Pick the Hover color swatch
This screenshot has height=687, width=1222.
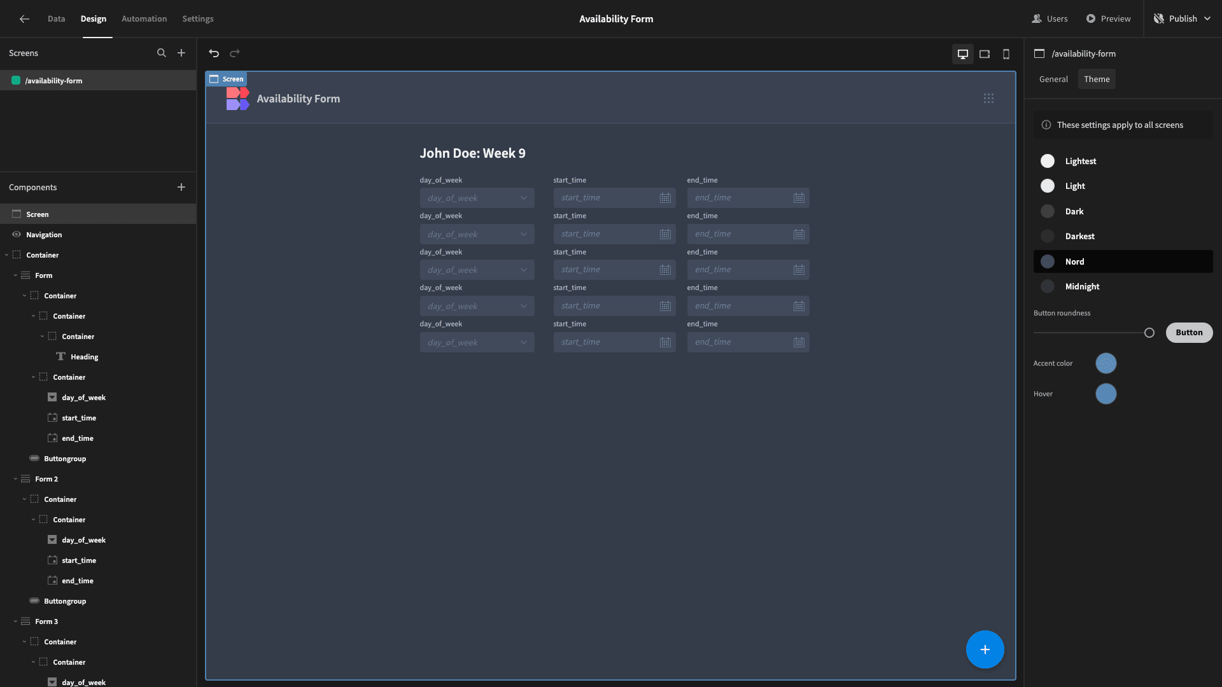tap(1106, 394)
